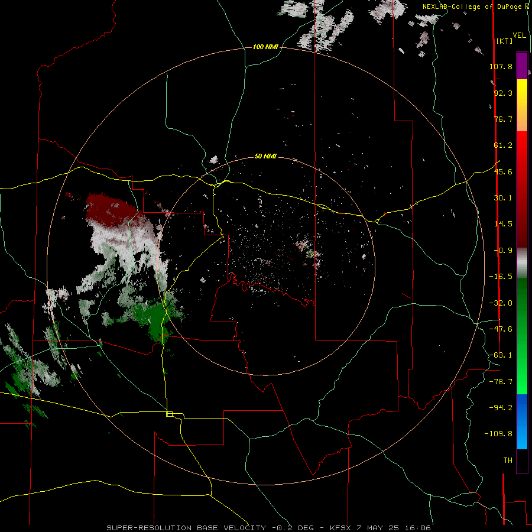Click the -16.5 velocity scale value
532x532 pixels.
(x=501, y=277)
